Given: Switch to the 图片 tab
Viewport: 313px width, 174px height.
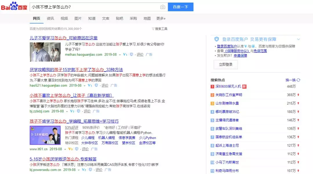Looking at the screenshot, I should click(x=78, y=18).
